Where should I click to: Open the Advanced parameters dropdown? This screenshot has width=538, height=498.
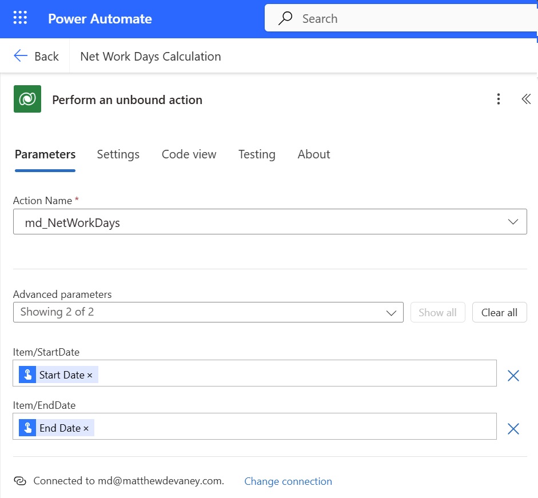coord(208,312)
